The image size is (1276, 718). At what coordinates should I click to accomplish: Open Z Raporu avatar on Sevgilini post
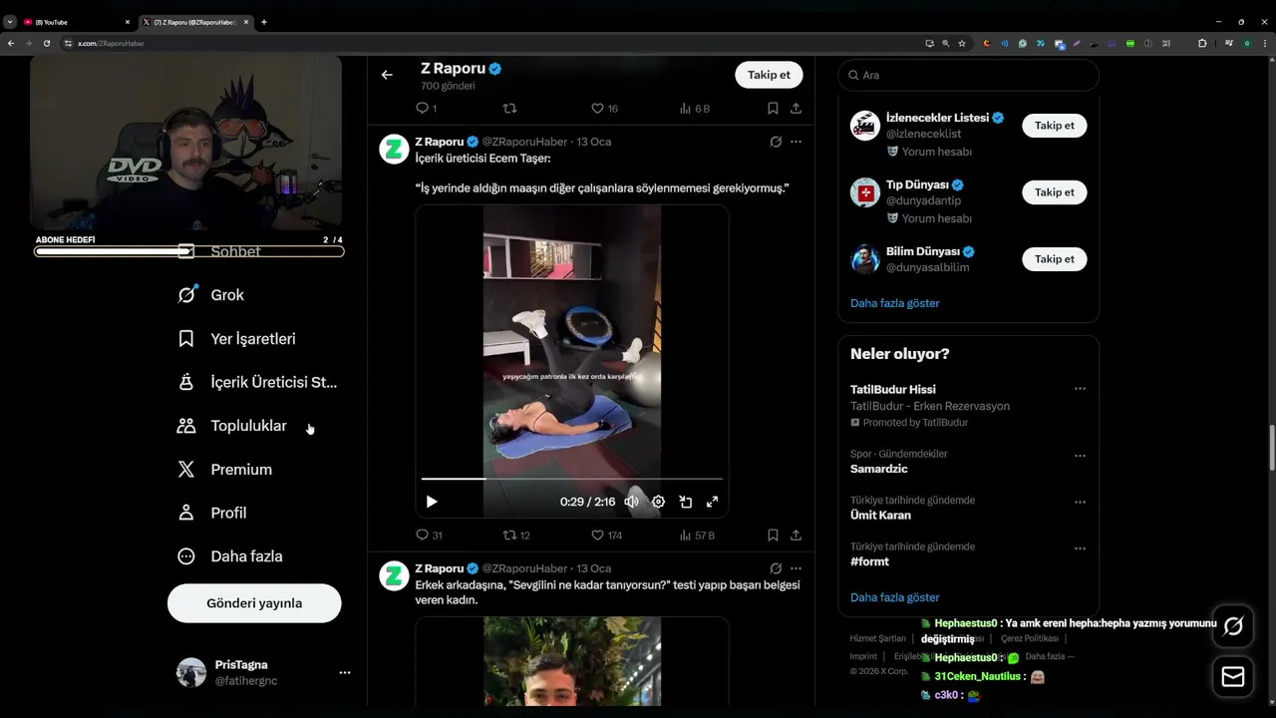394,575
